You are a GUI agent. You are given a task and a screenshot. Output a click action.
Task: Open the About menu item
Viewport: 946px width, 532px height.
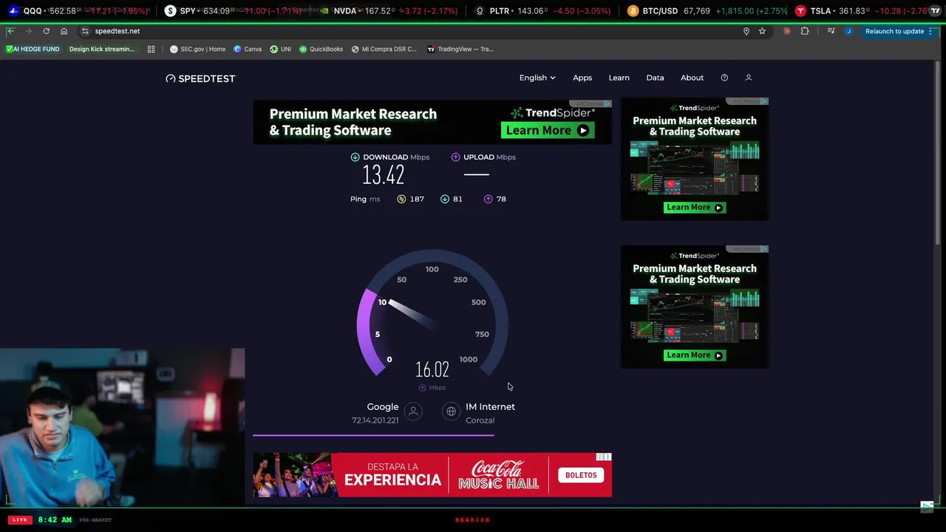692,78
